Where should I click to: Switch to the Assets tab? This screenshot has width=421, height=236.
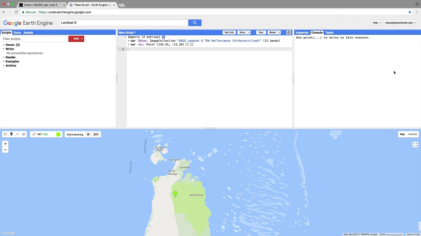pos(28,32)
